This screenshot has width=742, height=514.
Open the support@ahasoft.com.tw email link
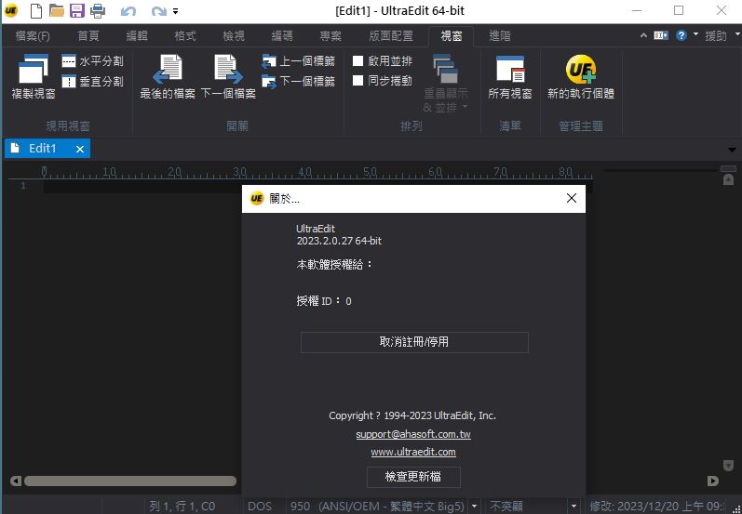point(413,434)
